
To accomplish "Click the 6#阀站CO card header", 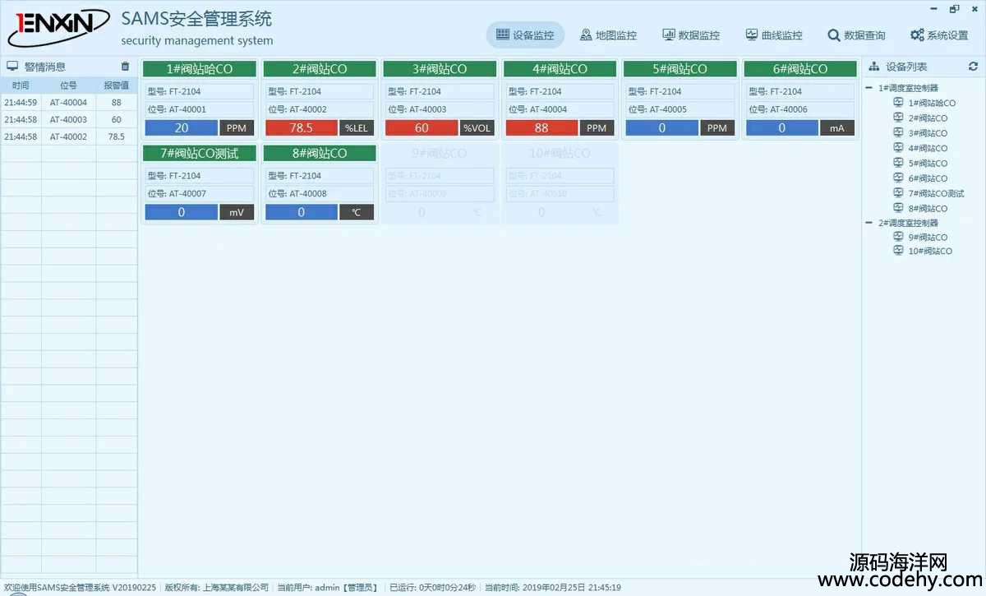I will point(800,69).
